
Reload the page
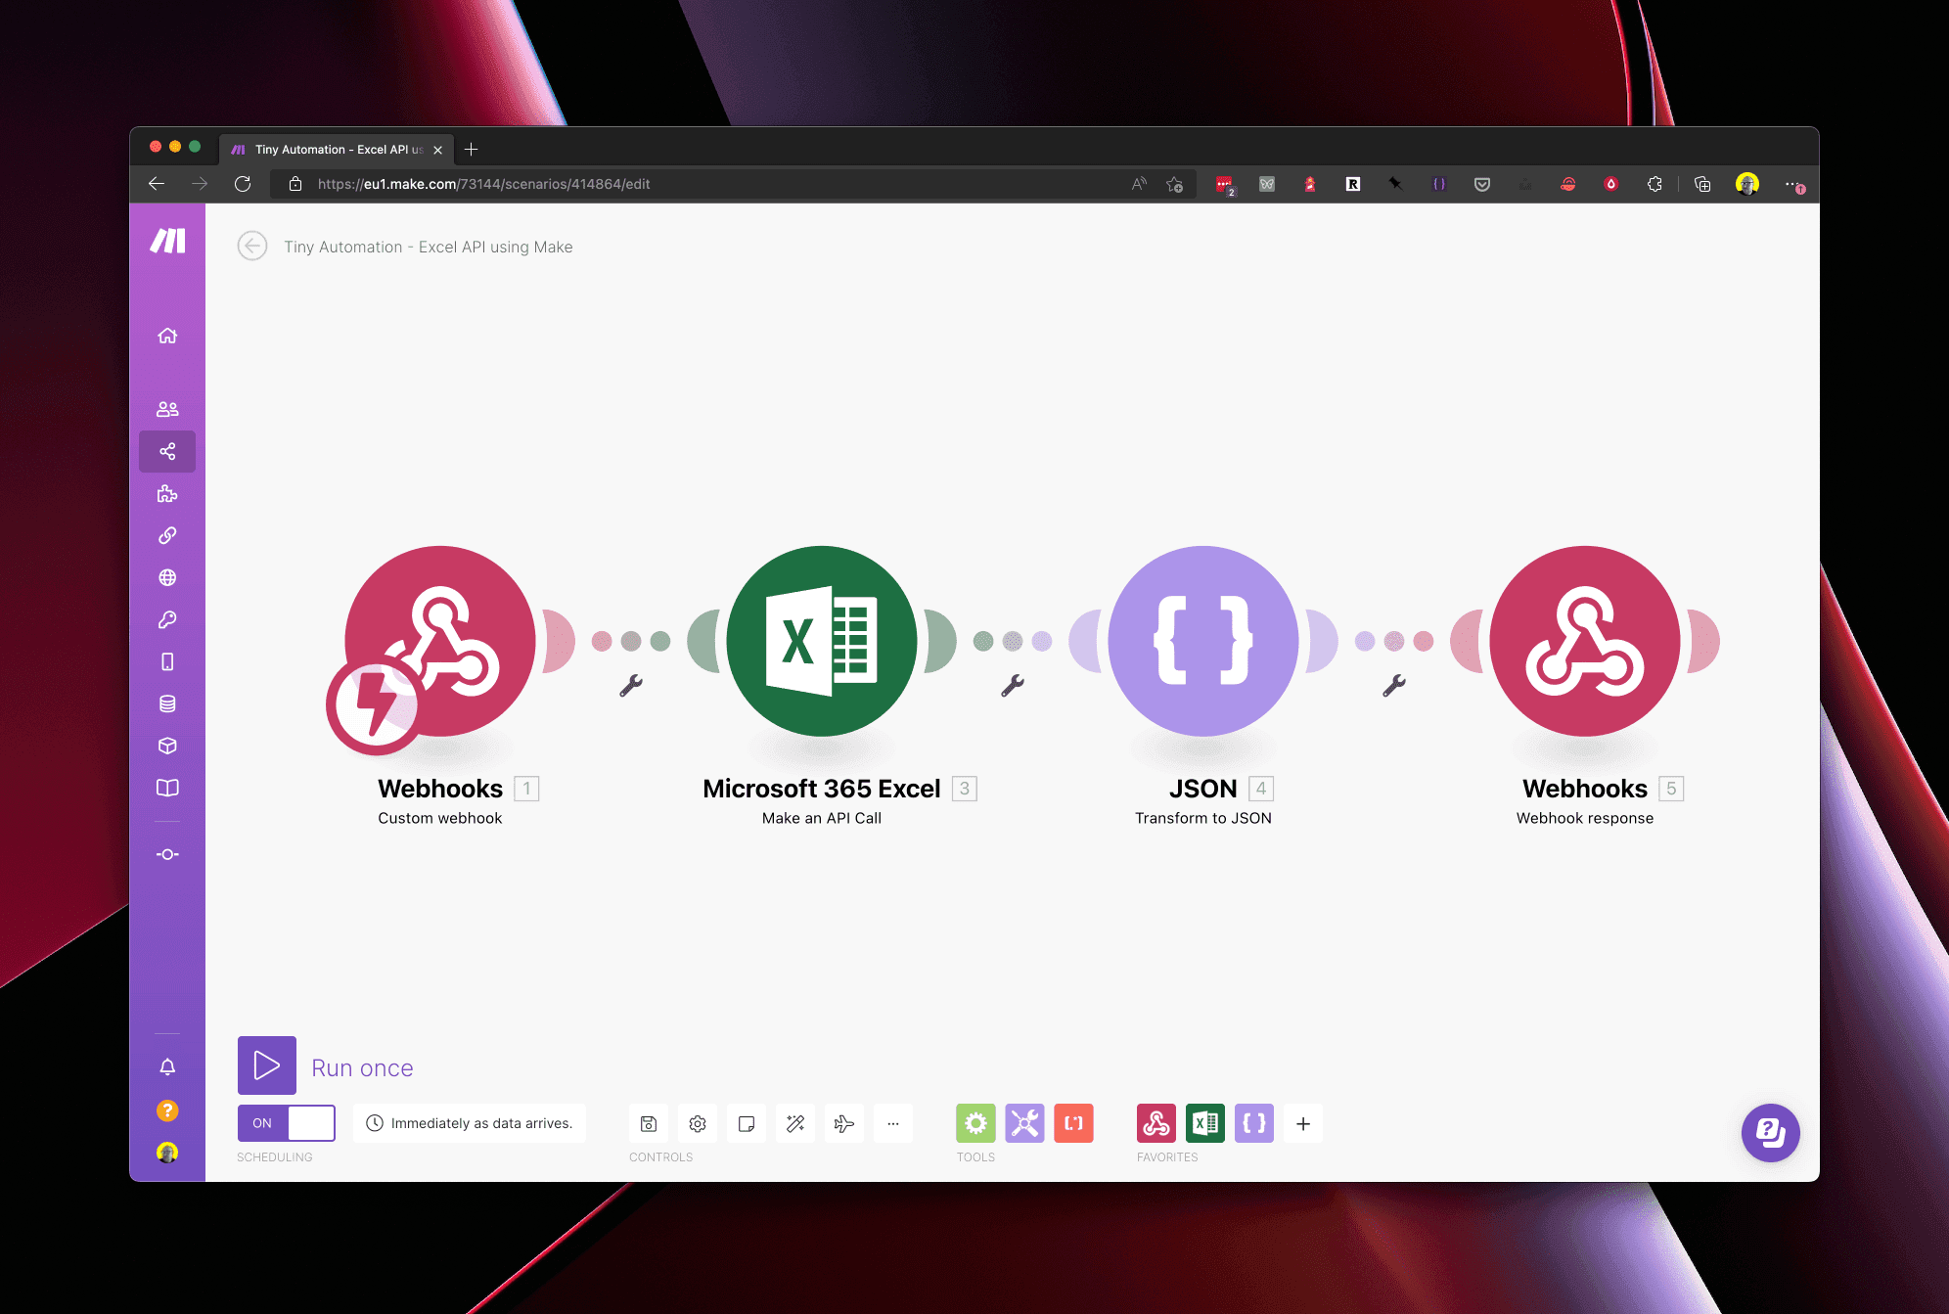pyautogui.click(x=243, y=184)
